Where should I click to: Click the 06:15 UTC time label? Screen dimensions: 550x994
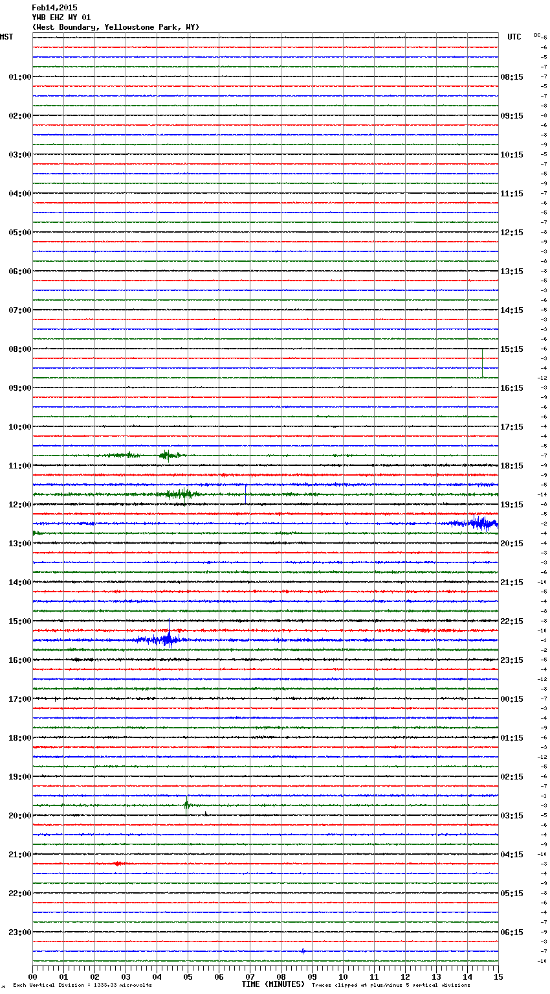click(x=512, y=932)
